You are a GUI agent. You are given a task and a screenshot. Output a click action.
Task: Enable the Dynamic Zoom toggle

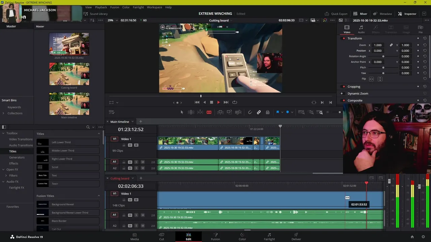coord(342,93)
